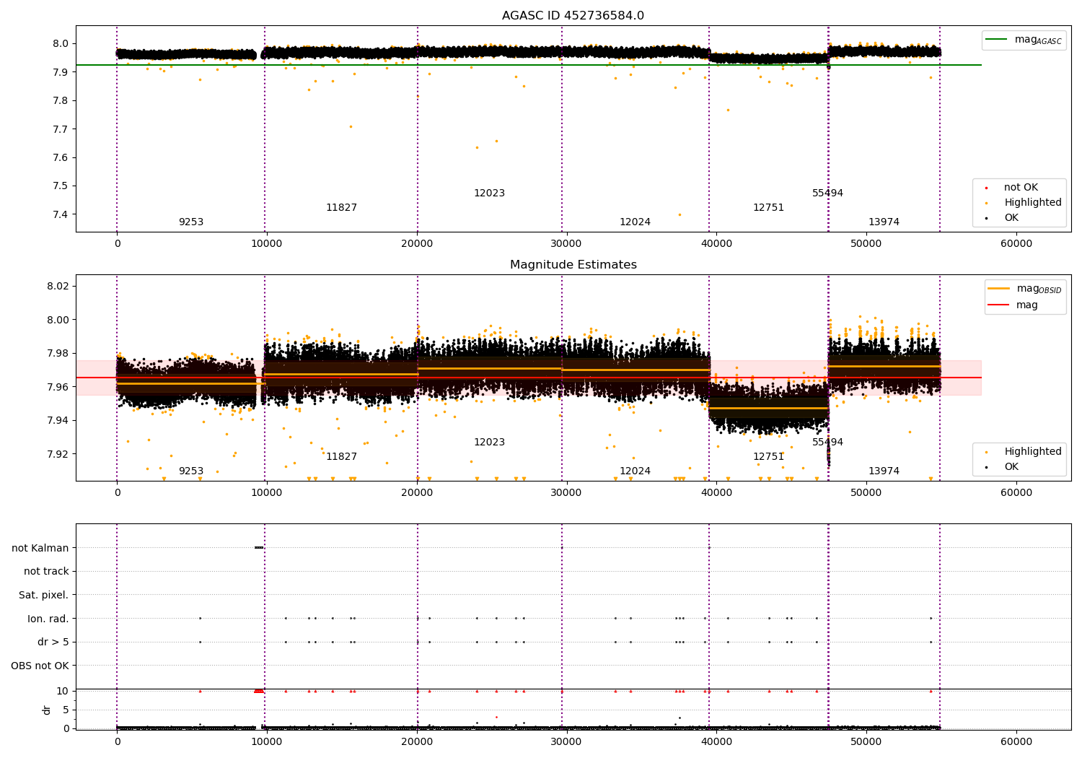Select the red 'mag' legend entry
This screenshot has height=758, width=1082.
click(1013, 305)
